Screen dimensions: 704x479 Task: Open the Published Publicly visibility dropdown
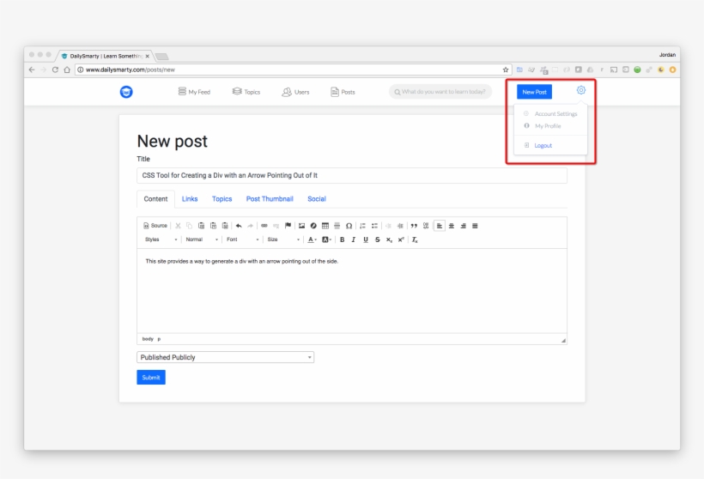tap(225, 357)
